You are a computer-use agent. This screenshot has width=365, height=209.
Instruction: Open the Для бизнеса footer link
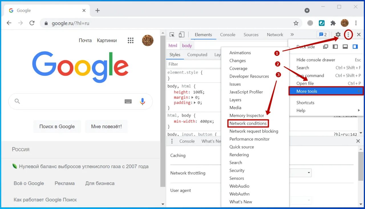100,183
